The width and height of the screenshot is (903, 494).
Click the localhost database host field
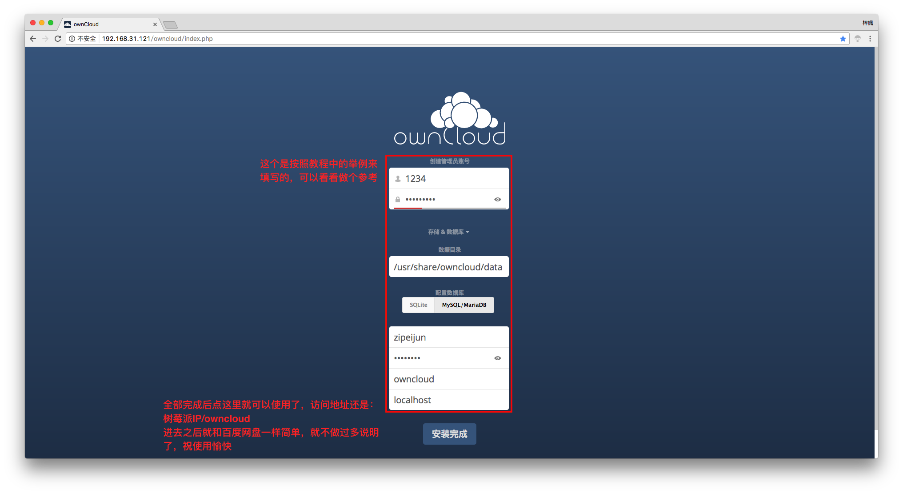click(449, 400)
